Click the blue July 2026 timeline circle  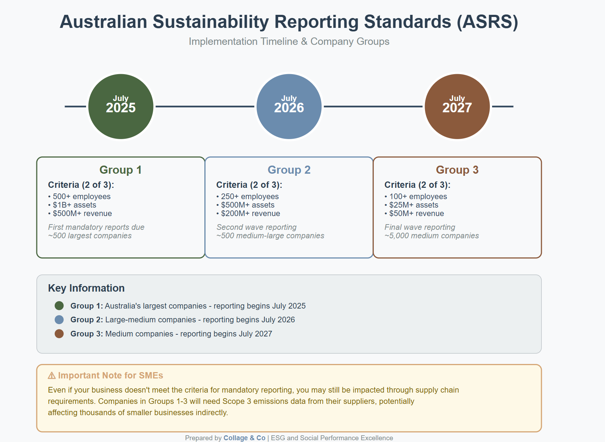pos(289,106)
